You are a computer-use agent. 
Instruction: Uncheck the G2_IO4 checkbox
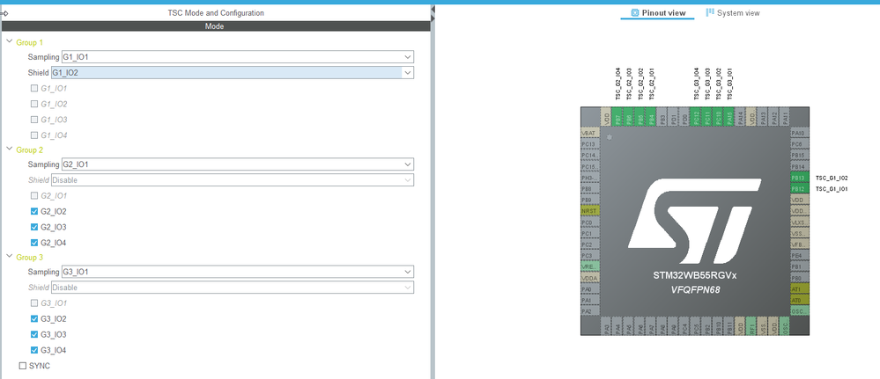pyautogui.click(x=34, y=243)
